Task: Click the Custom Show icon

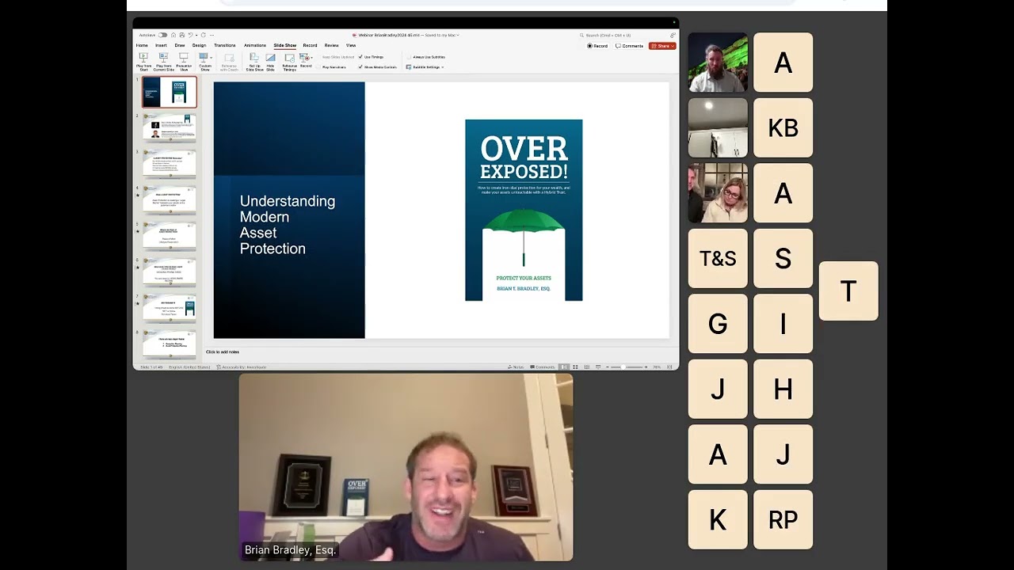Action: [x=204, y=57]
